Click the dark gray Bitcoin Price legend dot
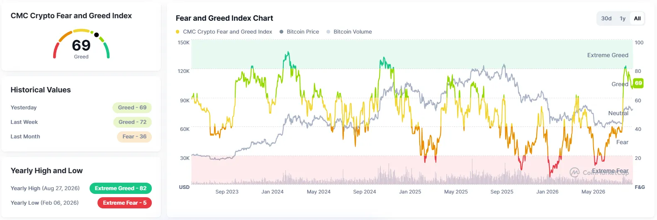This screenshot has height=220, width=657. [281, 32]
